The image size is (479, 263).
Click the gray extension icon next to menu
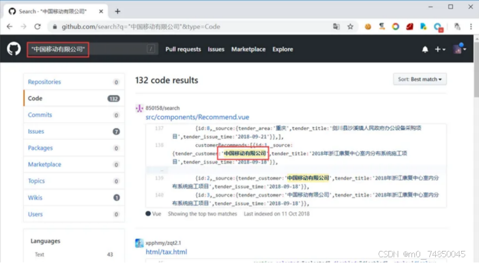pos(457,27)
